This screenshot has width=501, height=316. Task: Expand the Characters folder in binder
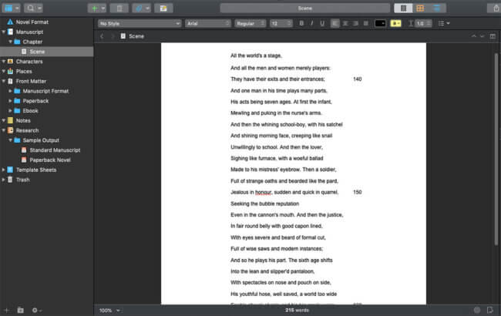(x=4, y=61)
